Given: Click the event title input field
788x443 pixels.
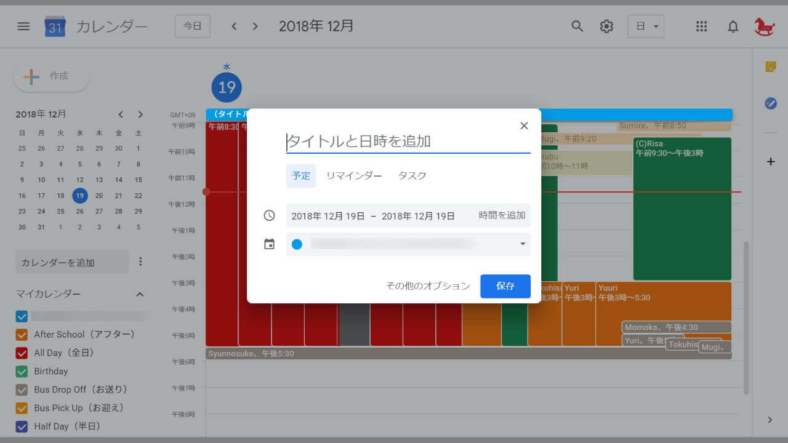Looking at the screenshot, I should click(408, 142).
